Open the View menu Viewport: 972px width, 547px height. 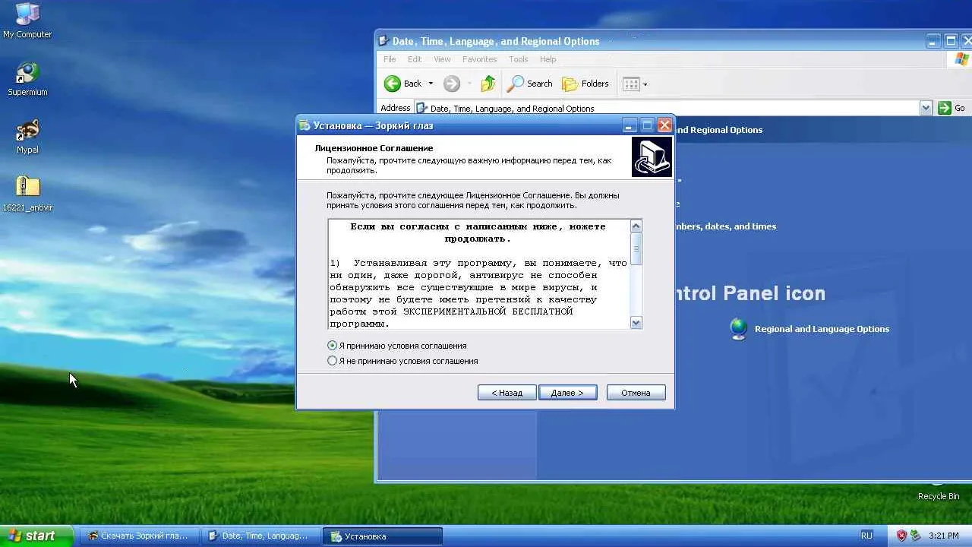442,59
